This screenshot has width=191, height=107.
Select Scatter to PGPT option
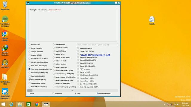(x=84, y=72)
